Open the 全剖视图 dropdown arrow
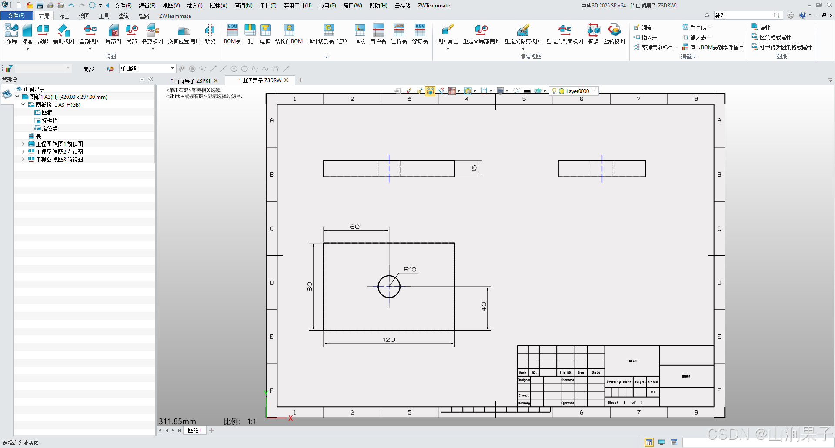The width and height of the screenshot is (835, 448). point(90,49)
